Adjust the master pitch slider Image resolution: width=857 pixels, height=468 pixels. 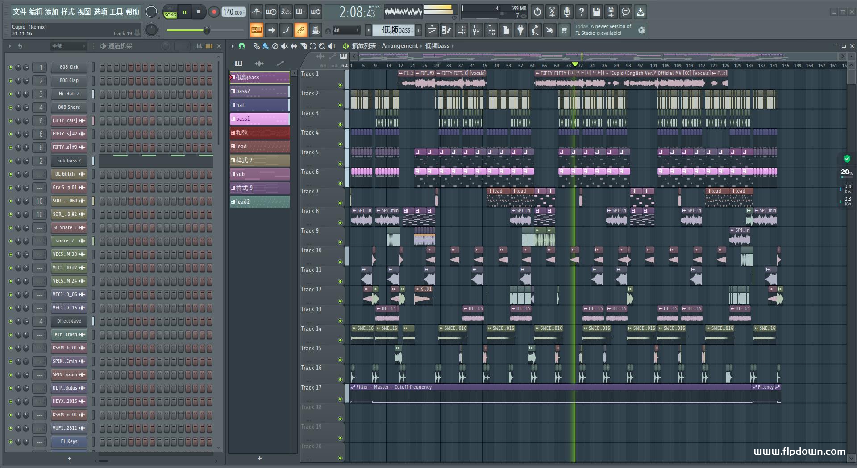point(206,30)
